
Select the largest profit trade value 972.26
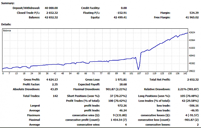[x=122, y=106]
